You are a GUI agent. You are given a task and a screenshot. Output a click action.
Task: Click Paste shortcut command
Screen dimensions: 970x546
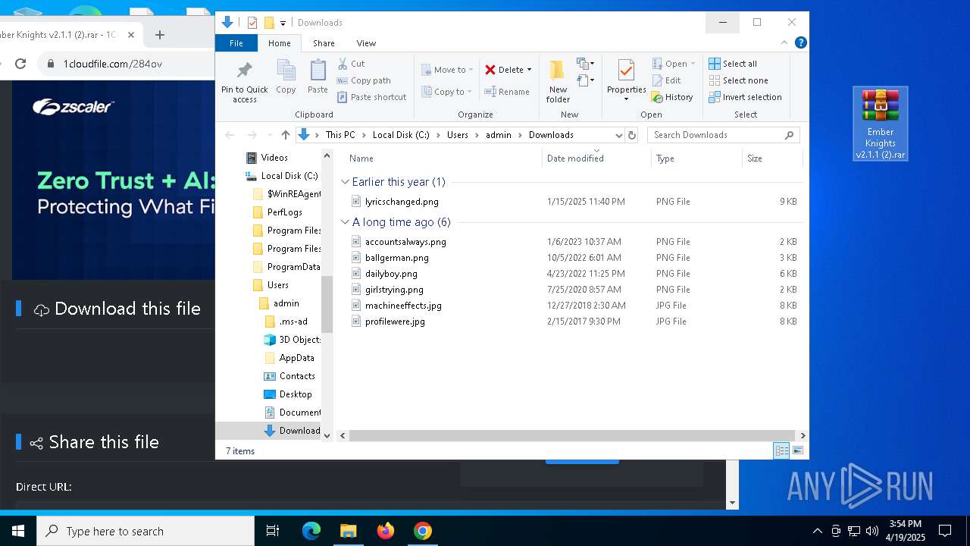(x=371, y=97)
